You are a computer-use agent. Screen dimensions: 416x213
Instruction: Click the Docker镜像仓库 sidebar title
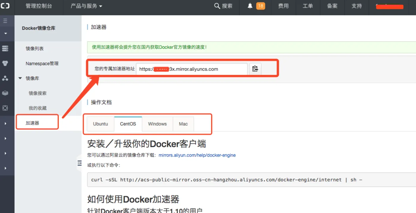39,28
